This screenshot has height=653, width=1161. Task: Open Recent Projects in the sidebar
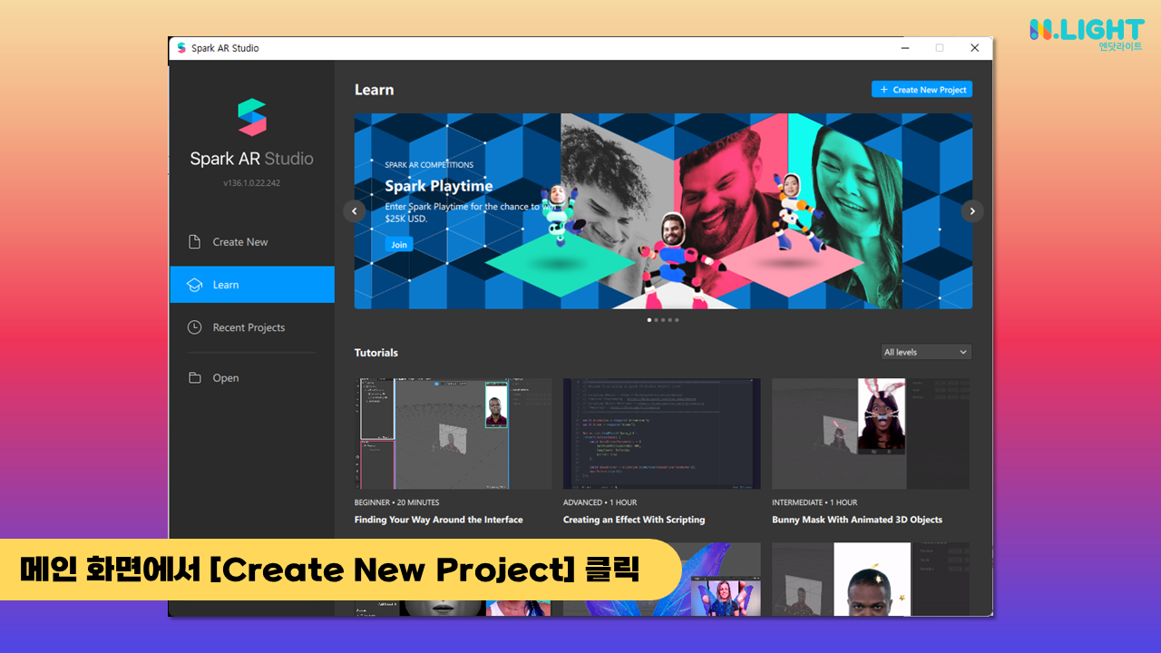click(252, 327)
